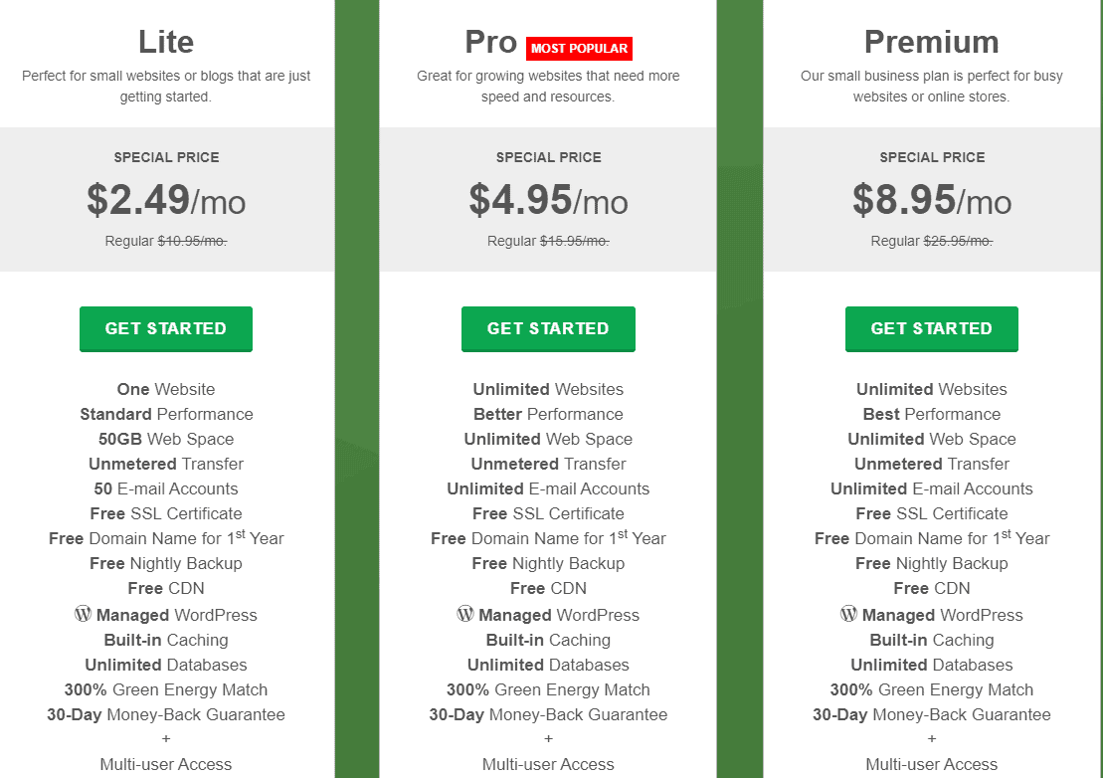Viewport: 1103px width, 778px height.
Task: Click 300% Green Energy Match in Premium
Action: click(931, 690)
